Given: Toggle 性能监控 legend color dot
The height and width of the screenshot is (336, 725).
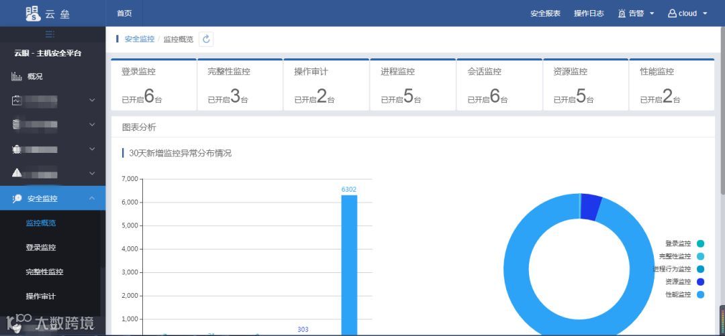Looking at the screenshot, I should [x=700, y=294].
